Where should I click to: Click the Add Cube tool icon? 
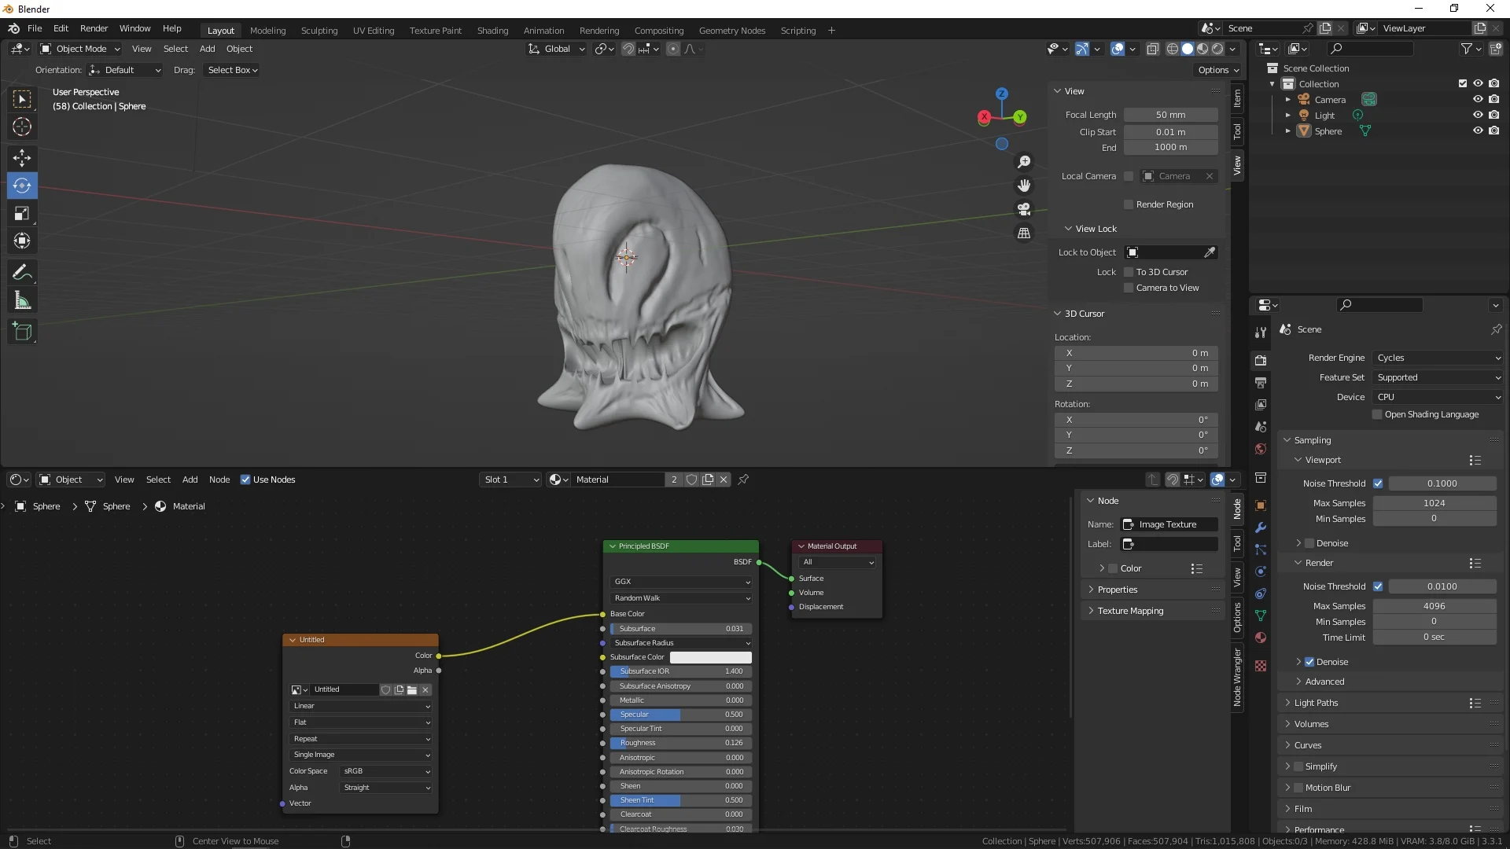point(22,332)
